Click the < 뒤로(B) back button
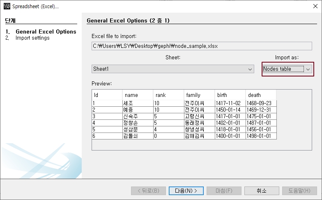This screenshot has width=322, height=200. pyautogui.click(x=148, y=191)
